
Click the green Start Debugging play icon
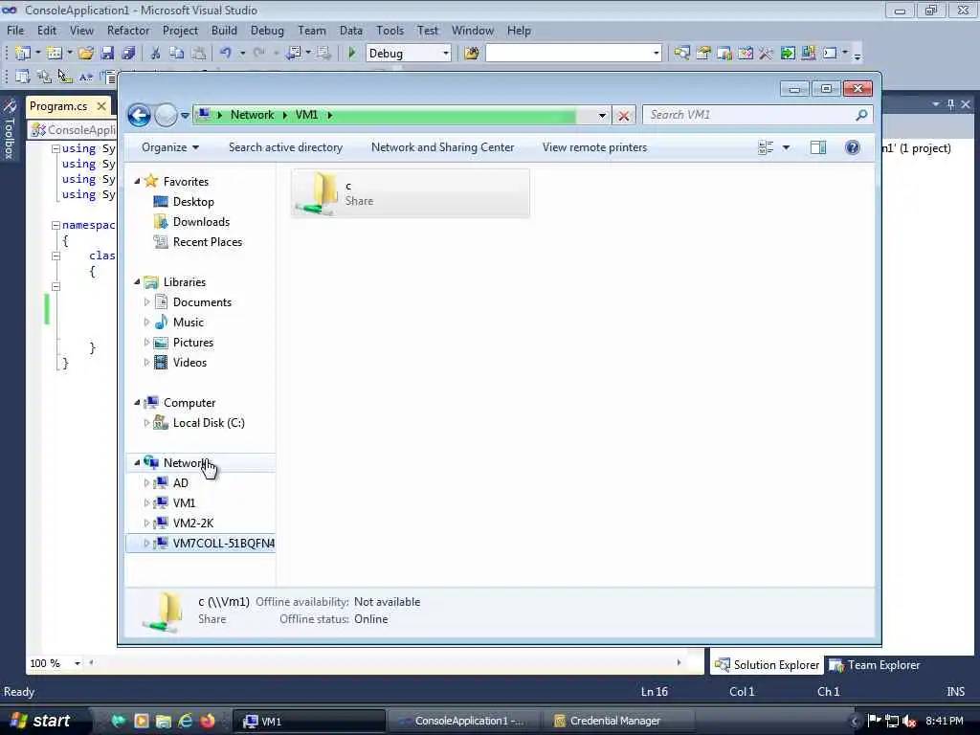[x=352, y=54]
